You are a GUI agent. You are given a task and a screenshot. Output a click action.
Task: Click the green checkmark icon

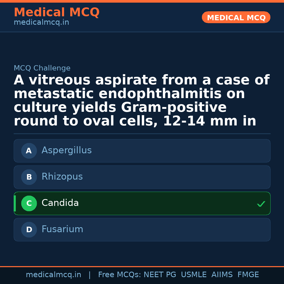coord(261,204)
